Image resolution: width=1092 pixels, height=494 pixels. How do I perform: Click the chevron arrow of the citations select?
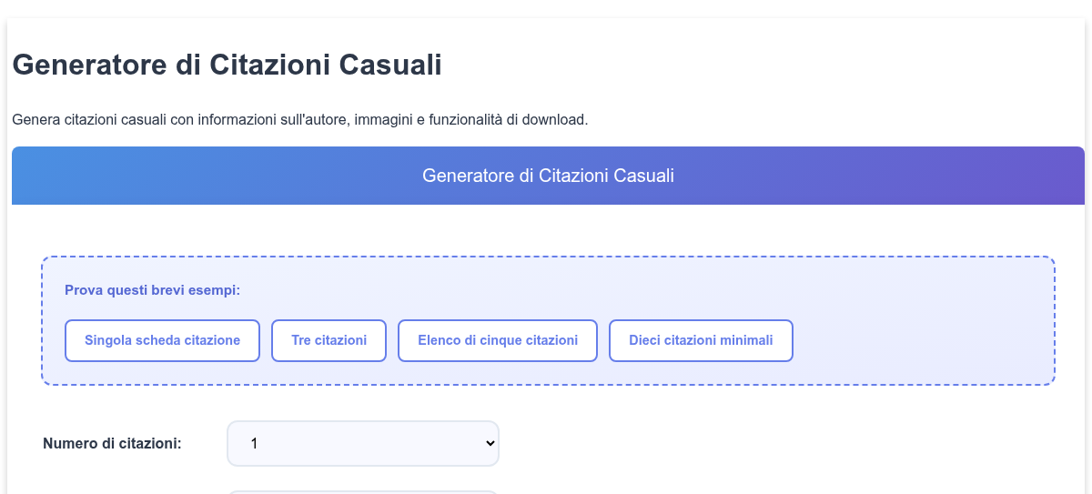coord(490,443)
